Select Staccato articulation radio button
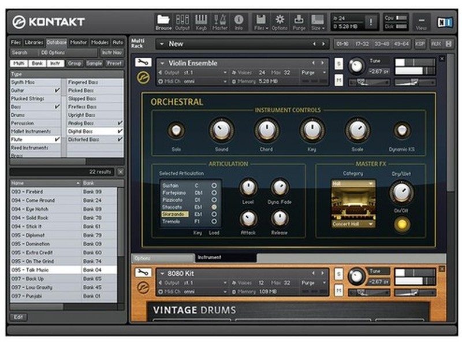The height and width of the screenshot is (346, 462). pos(214,207)
